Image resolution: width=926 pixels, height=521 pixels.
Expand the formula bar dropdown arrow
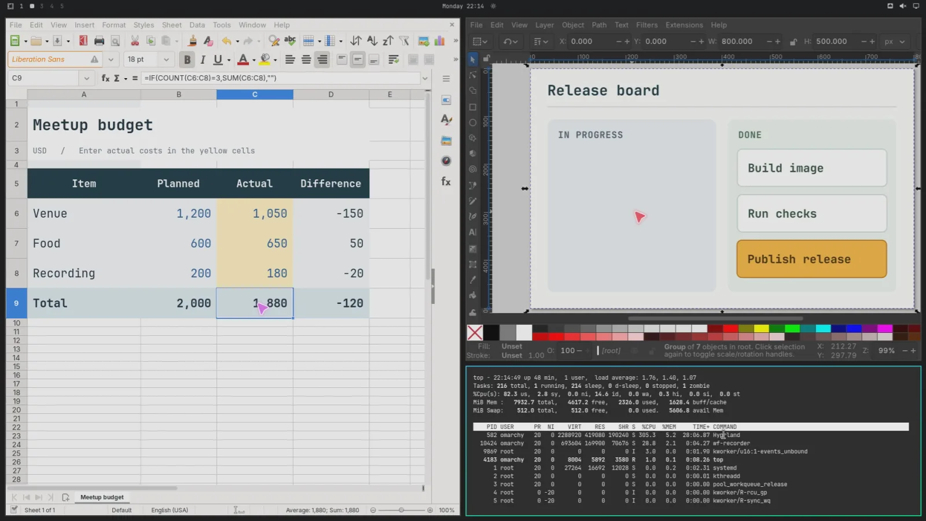pyautogui.click(x=425, y=78)
